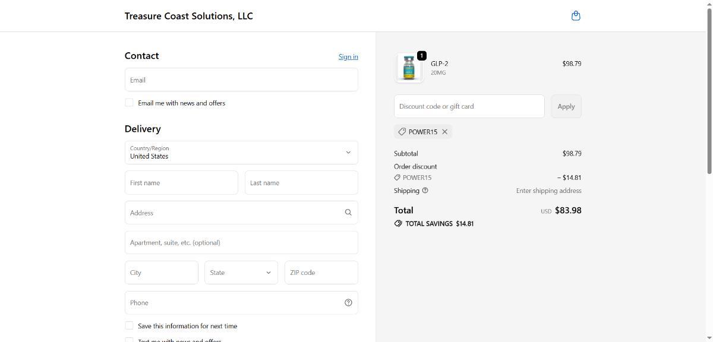Click the GLP-2 product thumbnail
Screen dimensions: 713x342
(409, 68)
